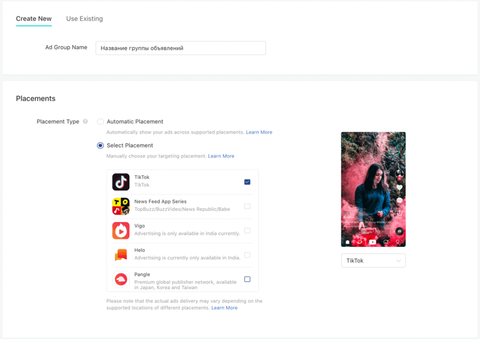
Task: Check the News Feed App Series checkbox
Action: tap(247, 206)
